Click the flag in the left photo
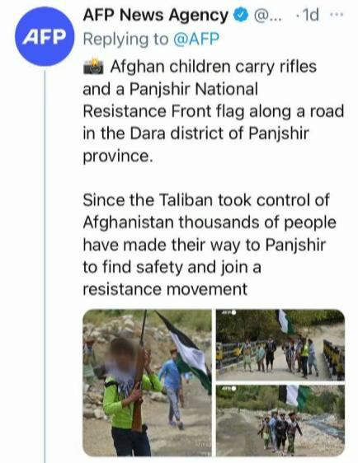Image resolution: width=358 pixels, height=463 pixels. pyautogui.click(x=186, y=348)
